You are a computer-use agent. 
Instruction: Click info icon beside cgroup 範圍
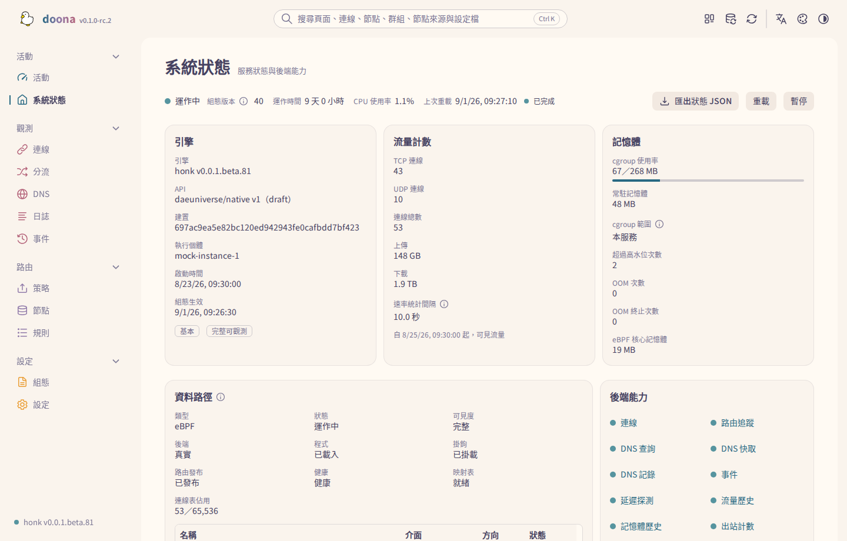click(659, 224)
